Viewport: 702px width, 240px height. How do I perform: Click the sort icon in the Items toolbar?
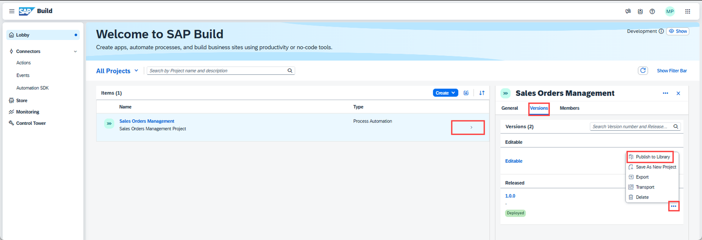coord(482,93)
